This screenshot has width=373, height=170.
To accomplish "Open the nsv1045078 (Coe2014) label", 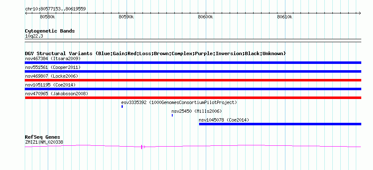I will click(224, 120).
